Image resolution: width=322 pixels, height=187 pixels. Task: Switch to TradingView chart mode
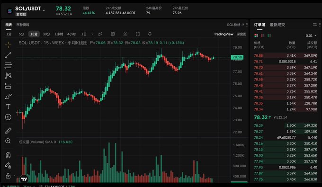(x=224, y=34)
